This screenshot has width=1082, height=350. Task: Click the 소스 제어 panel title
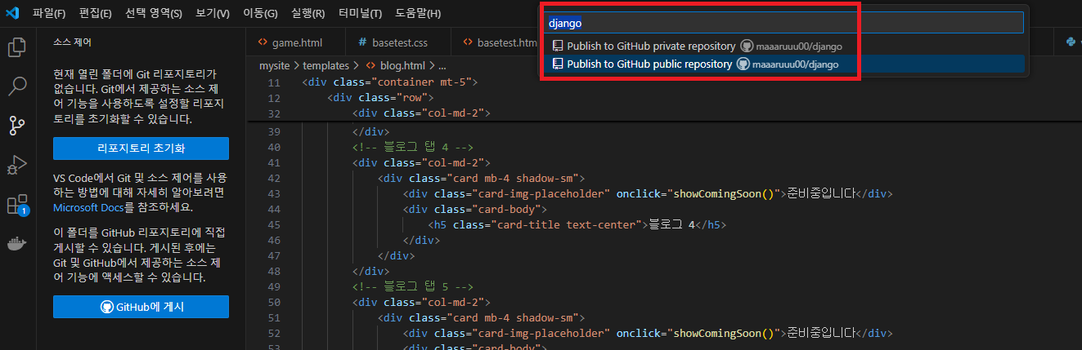[x=72, y=41]
